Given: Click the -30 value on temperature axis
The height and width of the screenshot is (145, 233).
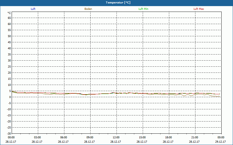Looking at the screenshot, I should [x=9, y=134].
